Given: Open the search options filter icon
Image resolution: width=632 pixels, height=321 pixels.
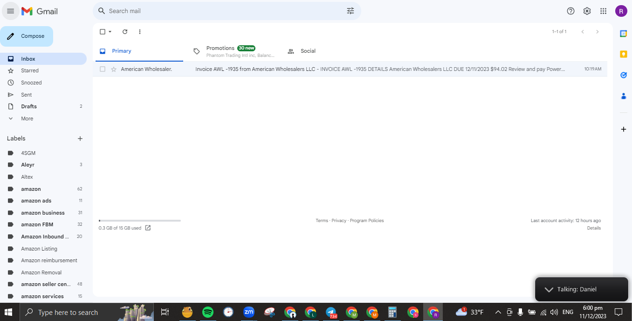Looking at the screenshot, I should tap(350, 11).
